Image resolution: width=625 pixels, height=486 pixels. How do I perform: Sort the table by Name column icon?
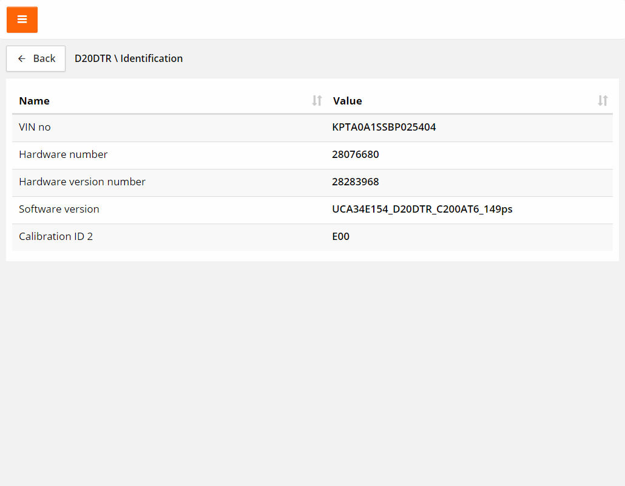coord(317,101)
